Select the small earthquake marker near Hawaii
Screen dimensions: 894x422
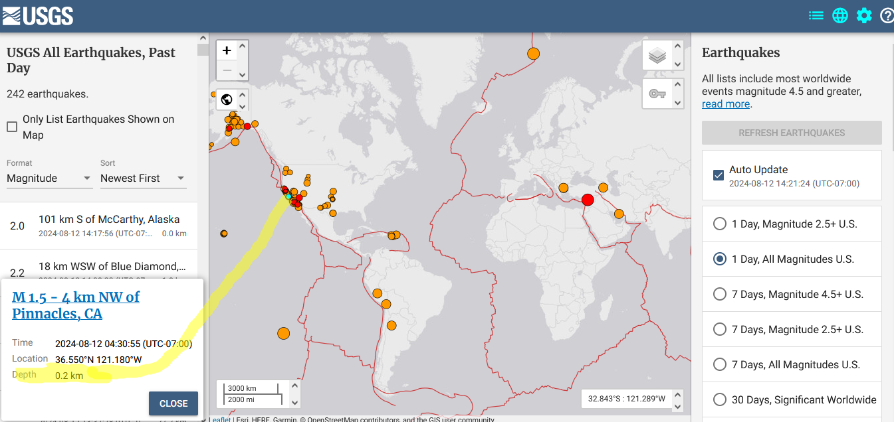[x=224, y=233]
